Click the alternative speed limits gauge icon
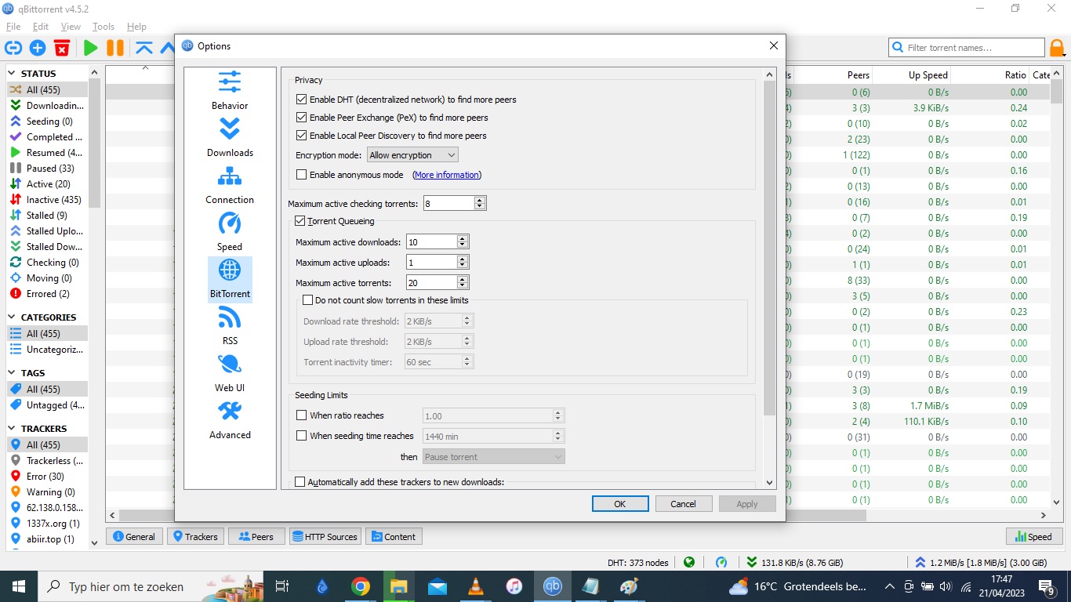The width and height of the screenshot is (1071, 602). (721, 562)
